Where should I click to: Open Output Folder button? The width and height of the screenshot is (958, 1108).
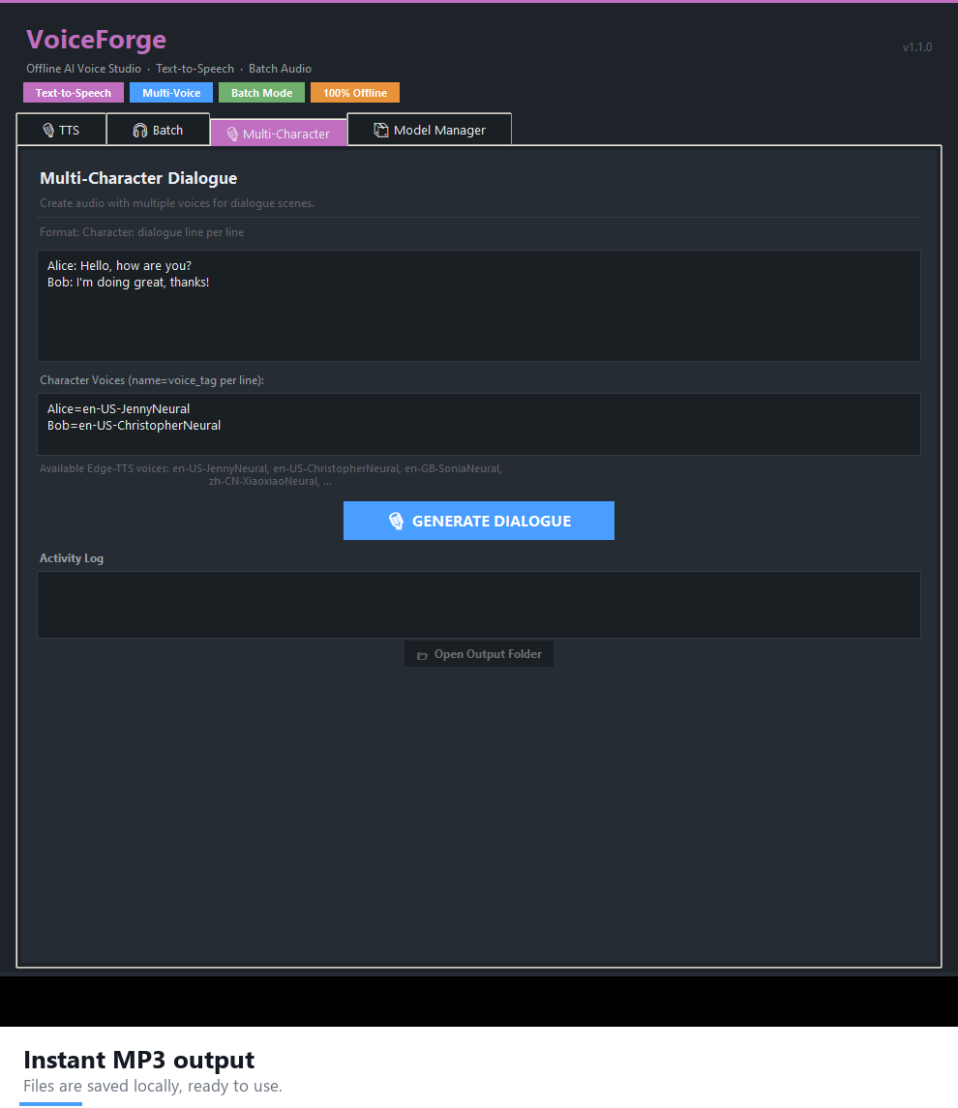479,654
